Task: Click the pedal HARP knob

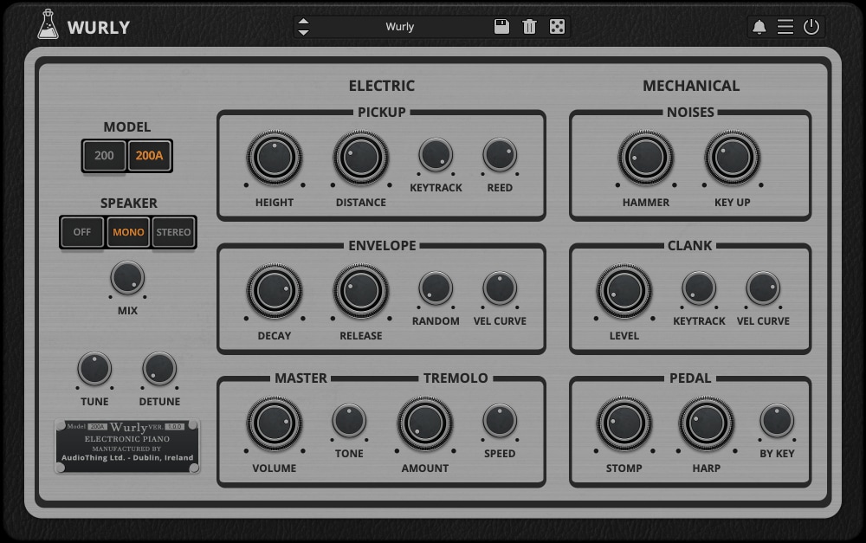Action: (707, 423)
